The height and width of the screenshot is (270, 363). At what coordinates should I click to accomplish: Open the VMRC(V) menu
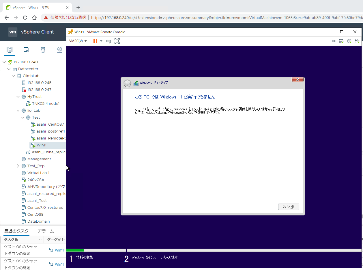(x=78, y=41)
